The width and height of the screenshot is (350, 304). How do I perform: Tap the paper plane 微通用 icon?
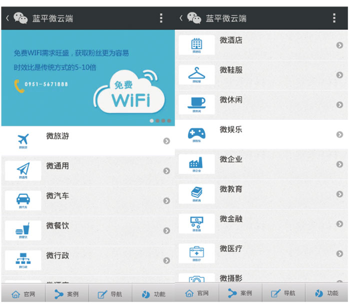[23, 170]
